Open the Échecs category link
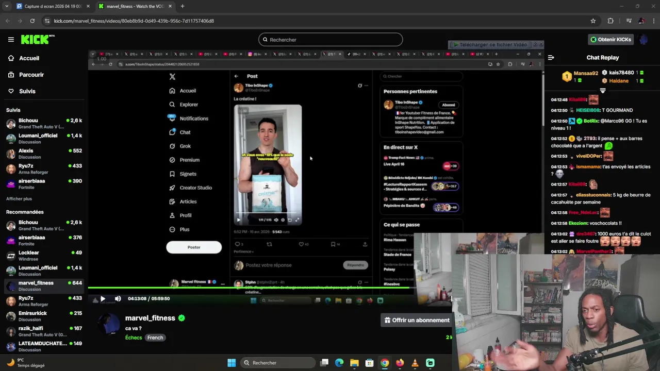 [134, 338]
